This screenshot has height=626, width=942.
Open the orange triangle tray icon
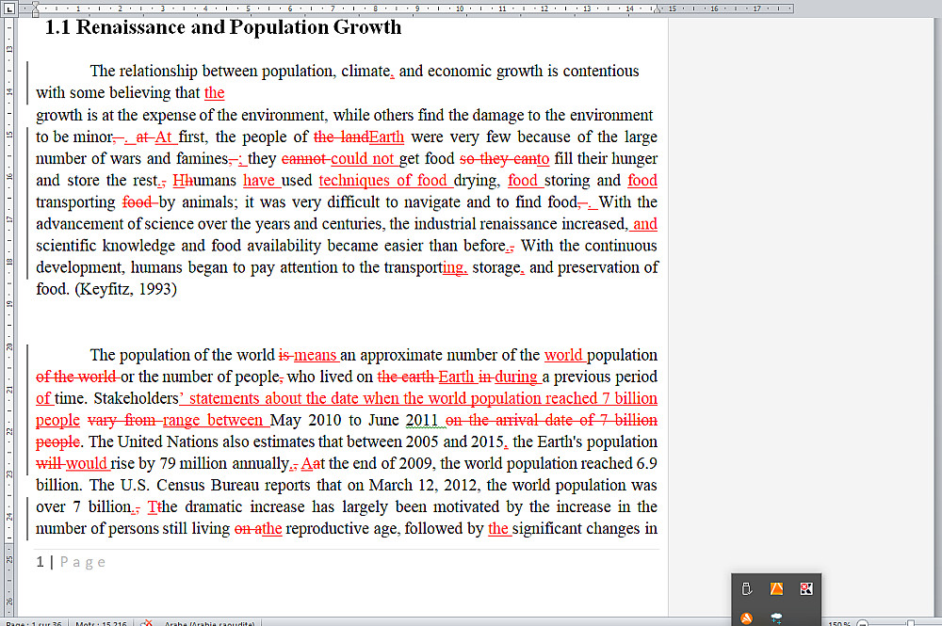click(x=776, y=588)
